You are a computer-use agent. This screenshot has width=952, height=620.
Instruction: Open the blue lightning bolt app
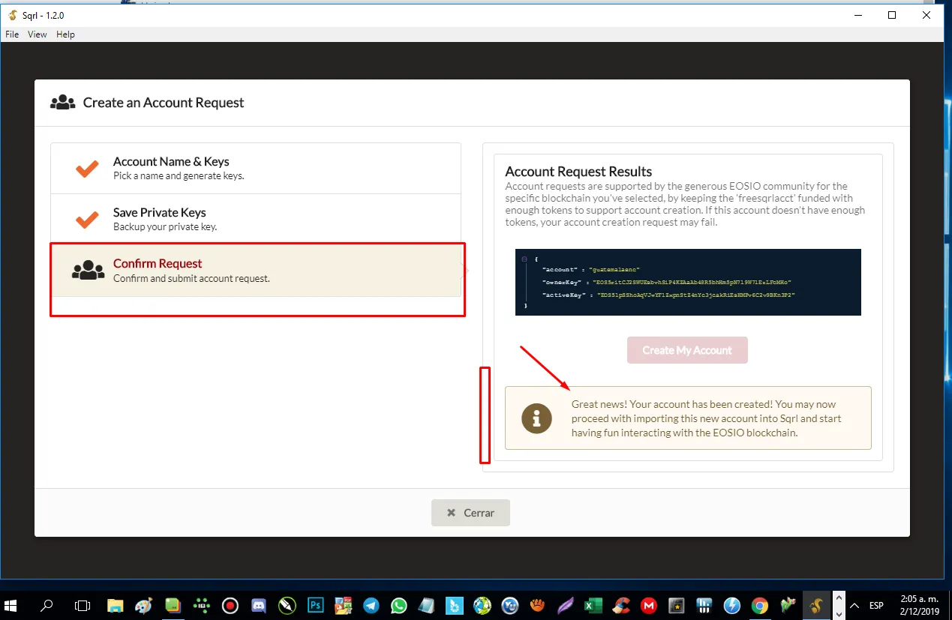pyautogui.click(x=732, y=605)
